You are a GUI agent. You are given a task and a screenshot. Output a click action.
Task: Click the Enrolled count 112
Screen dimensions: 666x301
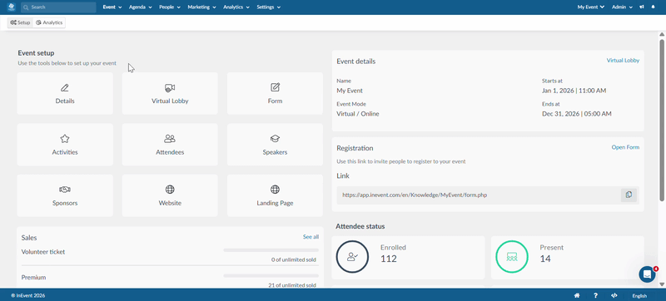pos(389,259)
